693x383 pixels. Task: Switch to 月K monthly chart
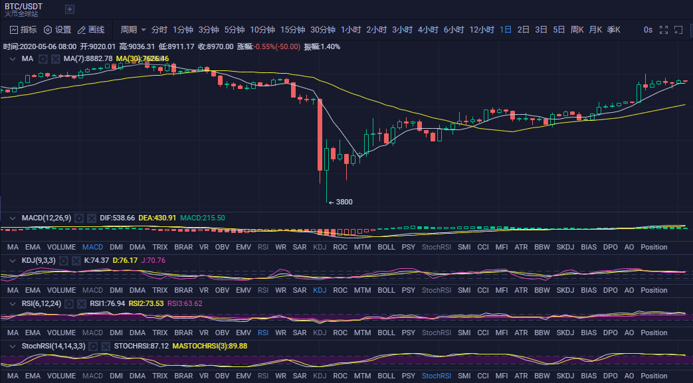tap(595, 30)
